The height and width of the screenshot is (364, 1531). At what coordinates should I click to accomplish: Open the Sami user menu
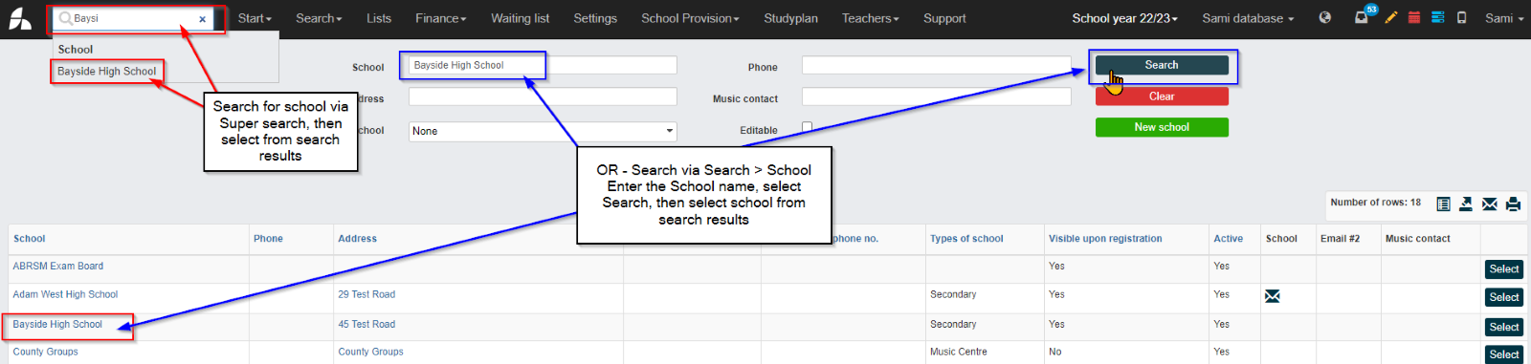(x=1504, y=18)
